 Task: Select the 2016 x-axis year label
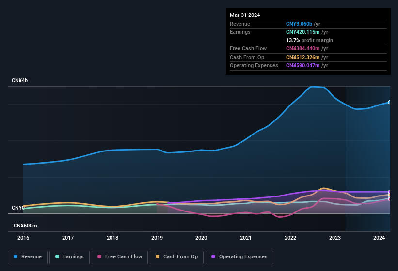[x=23, y=238]
